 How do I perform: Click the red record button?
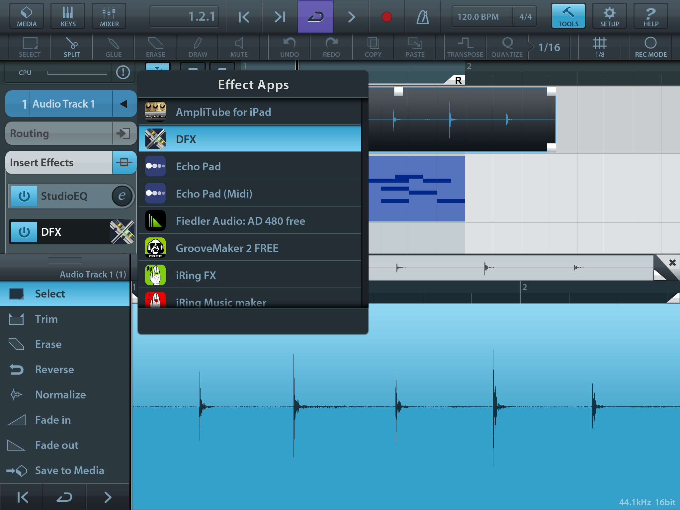[387, 17]
